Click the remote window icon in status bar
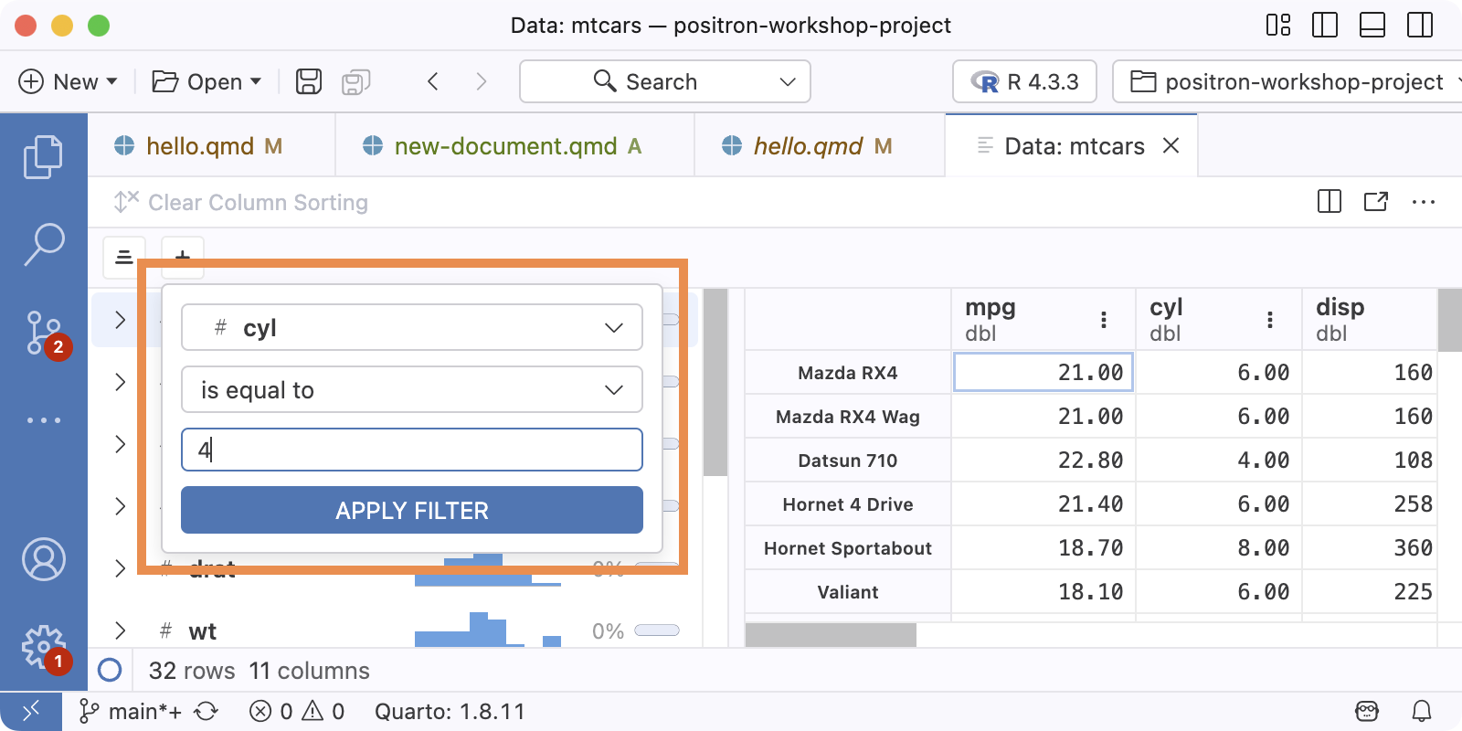This screenshot has height=731, width=1462. (x=31, y=711)
